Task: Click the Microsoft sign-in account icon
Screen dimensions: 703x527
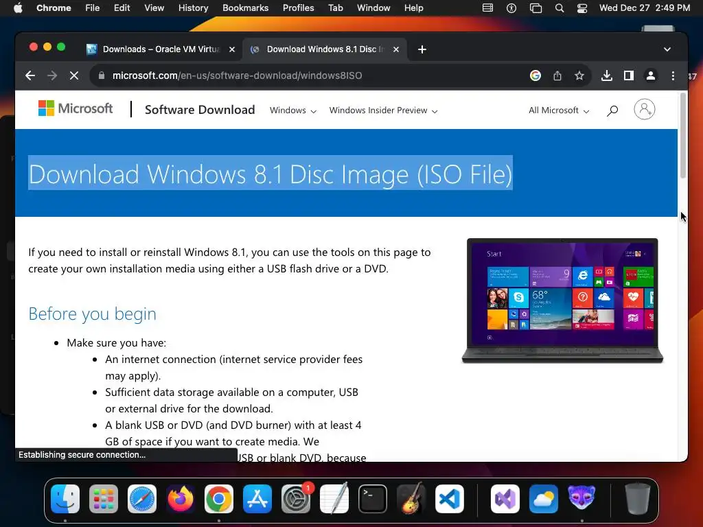Action: (644, 109)
